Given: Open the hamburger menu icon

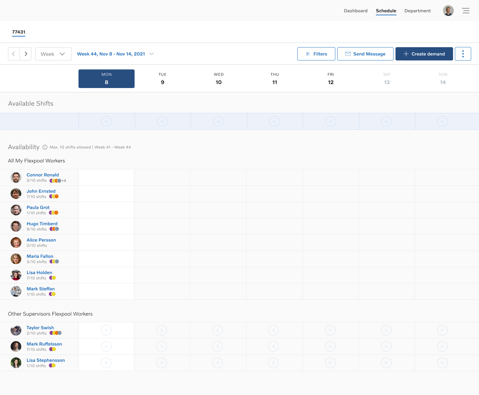Looking at the screenshot, I should (x=466, y=11).
